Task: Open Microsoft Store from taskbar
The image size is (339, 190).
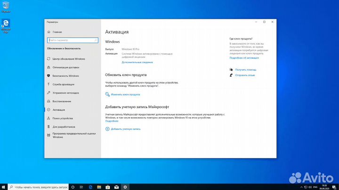Action: point(108,187)
